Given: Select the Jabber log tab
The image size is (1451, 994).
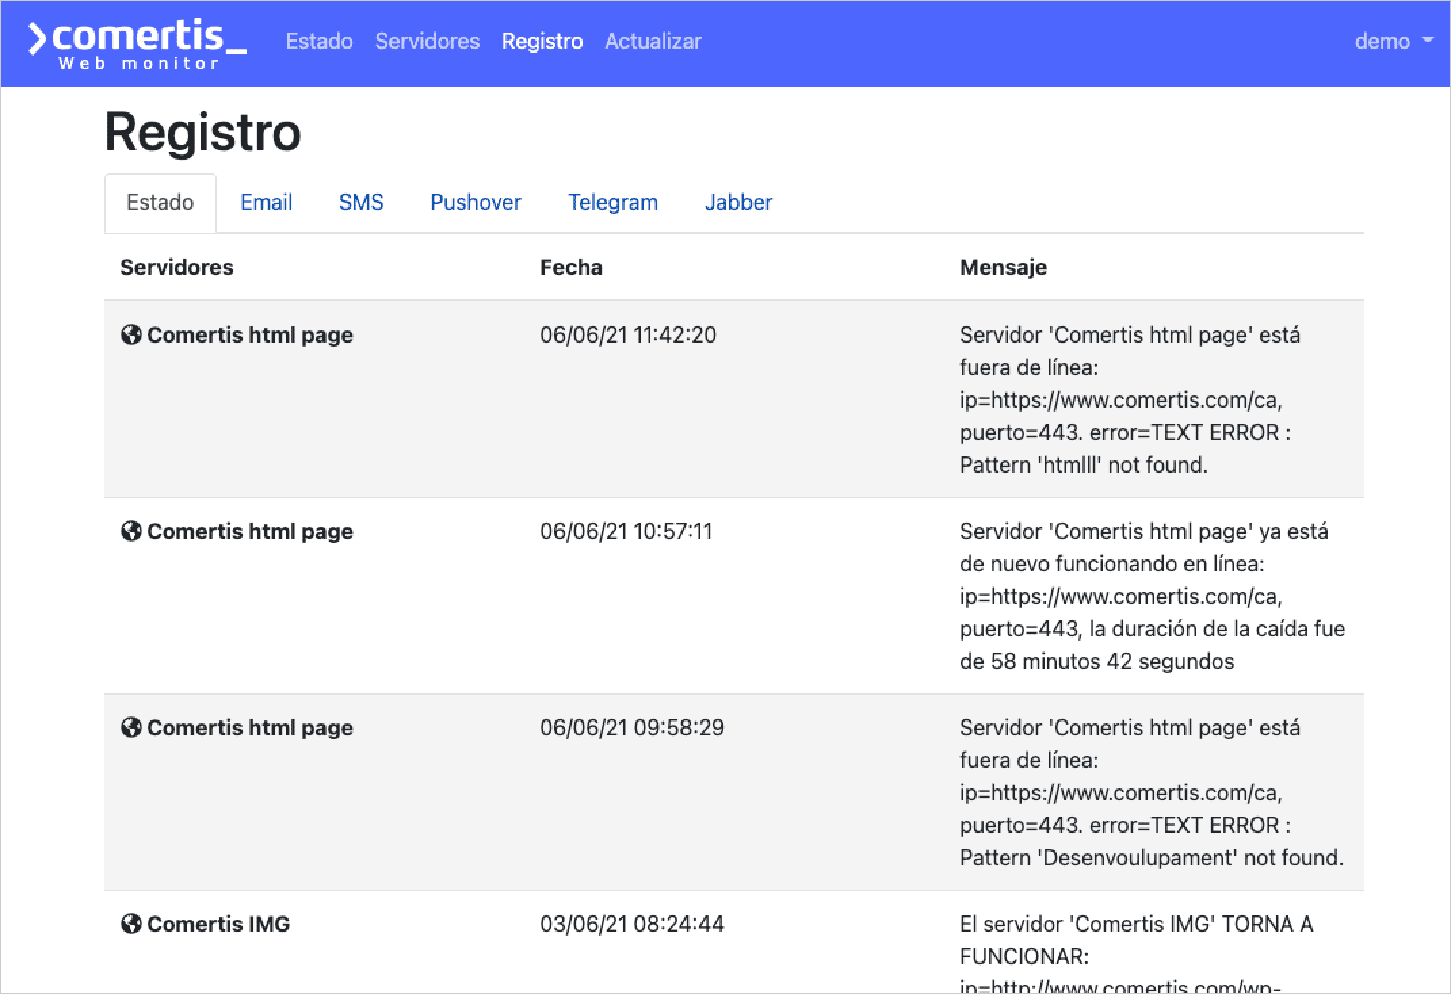Looking at the screenshot, I should point(738,202).
